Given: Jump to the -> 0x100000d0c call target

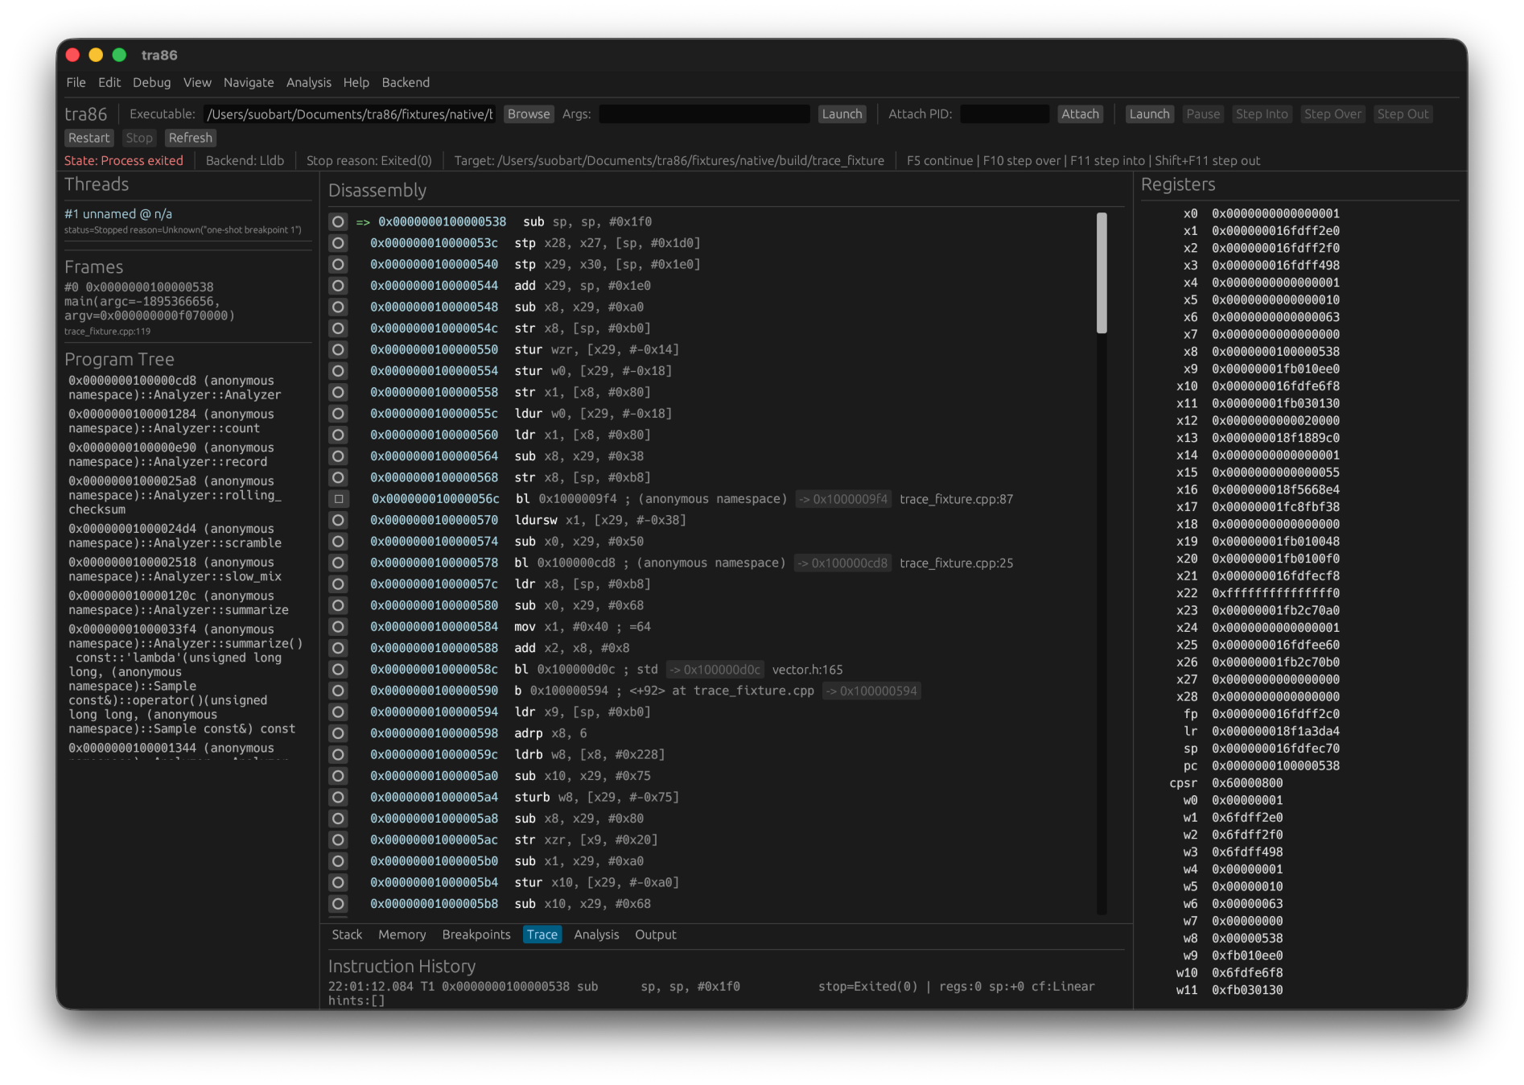Looking at the screenshot, I should tap(715, 670).
